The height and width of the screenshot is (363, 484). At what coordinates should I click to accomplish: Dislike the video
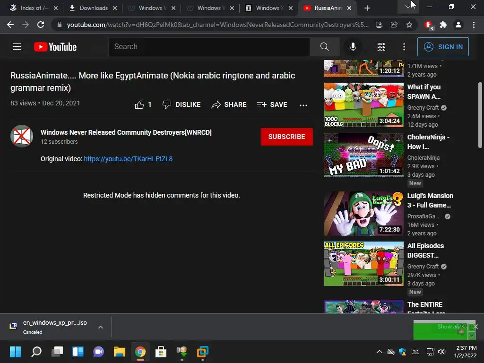[181, 104]
